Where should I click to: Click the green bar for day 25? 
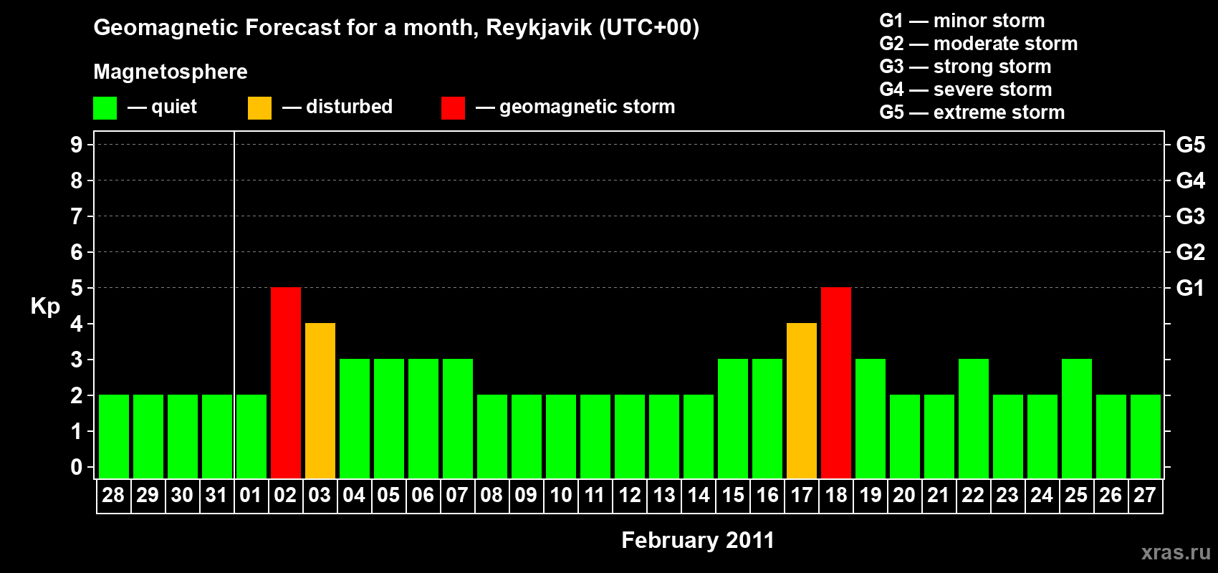point(1077,418)
